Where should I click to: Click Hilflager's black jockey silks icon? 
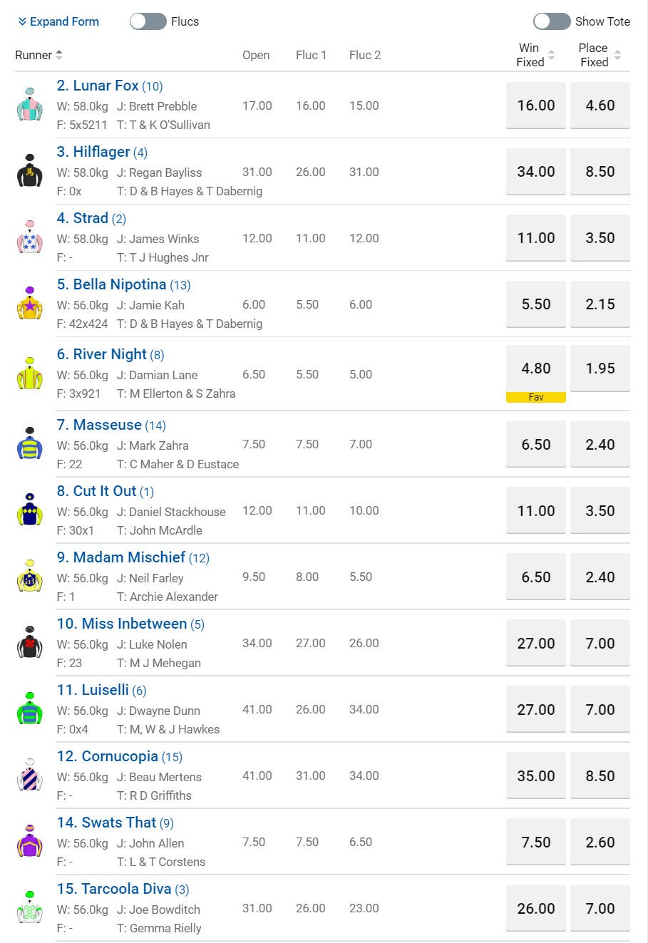click(x=30, y=171)
